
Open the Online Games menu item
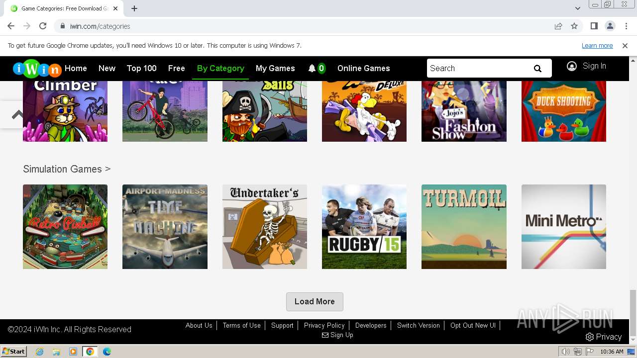click(x=364, y=69)
